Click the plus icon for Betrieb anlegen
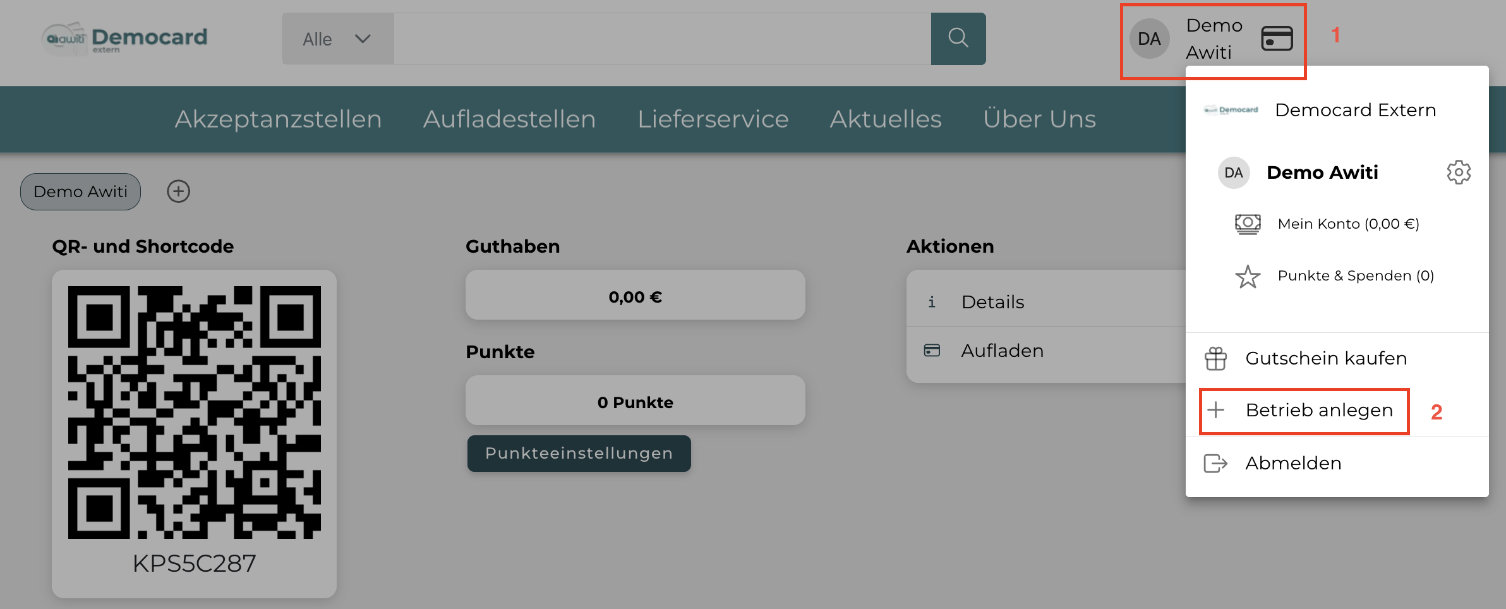The width and height of the screenshot is (1506, 609). [x=1215, y=410]
